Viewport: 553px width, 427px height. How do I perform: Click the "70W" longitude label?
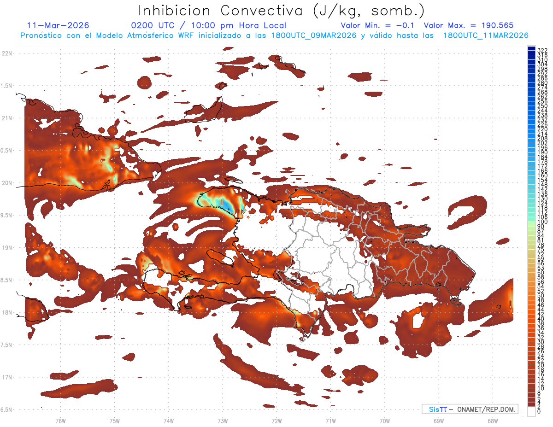click(x=385, y=421)
